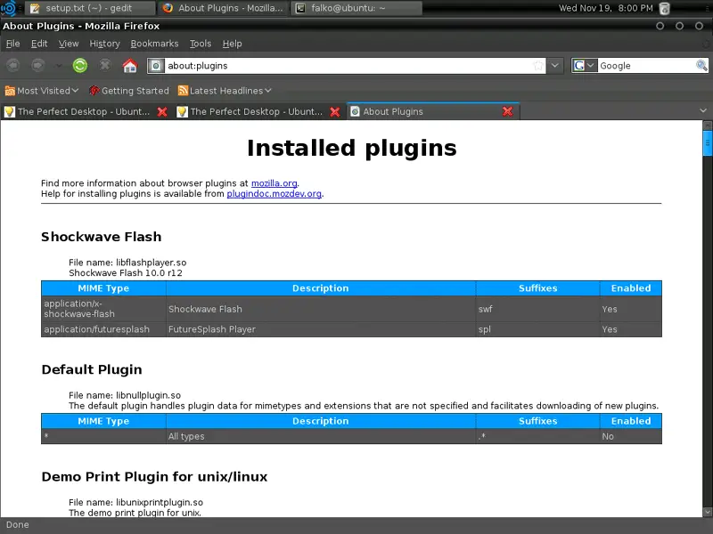Click the application/futuresplash MIME cell
Viewport: 713px width, 534px height.
point(103,329)
